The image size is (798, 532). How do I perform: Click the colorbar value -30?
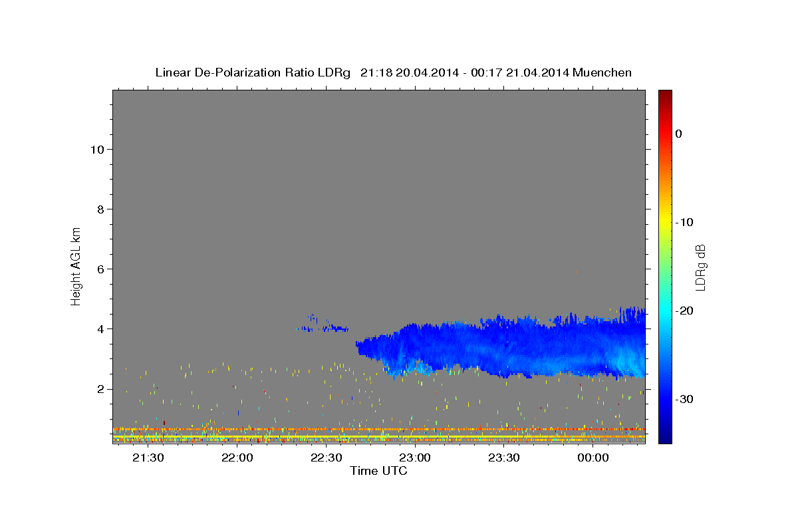pos(685,399)
